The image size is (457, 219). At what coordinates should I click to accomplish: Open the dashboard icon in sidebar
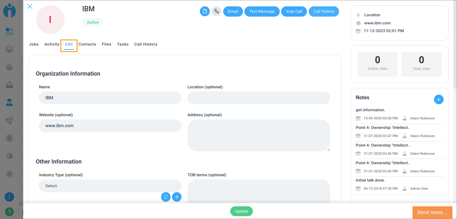[x=10, y=31]
